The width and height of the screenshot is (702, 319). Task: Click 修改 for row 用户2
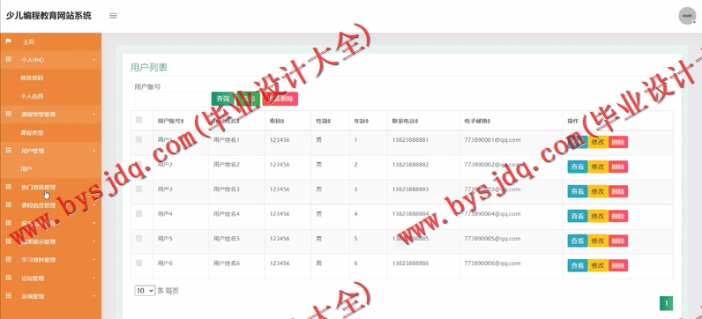point(598,167)
